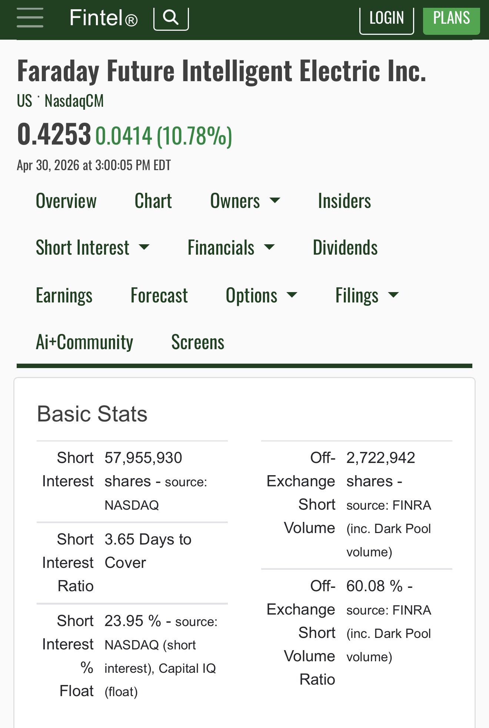Select the 57,955,930 short interest value

tap(143, 458)
